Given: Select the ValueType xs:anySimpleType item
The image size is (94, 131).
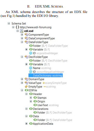Looking at the screenshot, I should click(46, 83).
